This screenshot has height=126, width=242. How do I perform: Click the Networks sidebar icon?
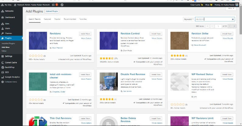pos(3,11)
